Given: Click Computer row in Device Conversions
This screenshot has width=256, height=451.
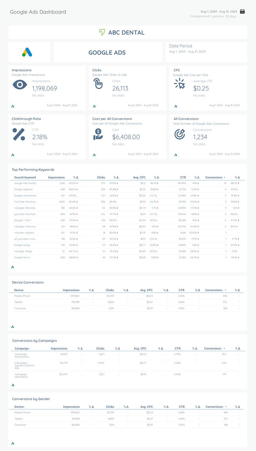Looking at the screenshot, I should [x=127, y=308].
